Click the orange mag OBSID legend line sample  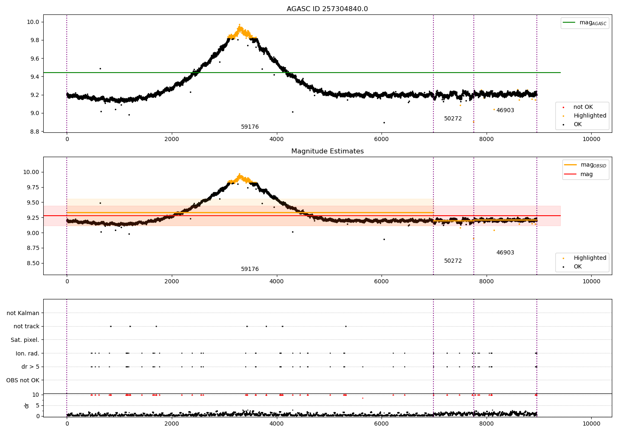[571, 165]
